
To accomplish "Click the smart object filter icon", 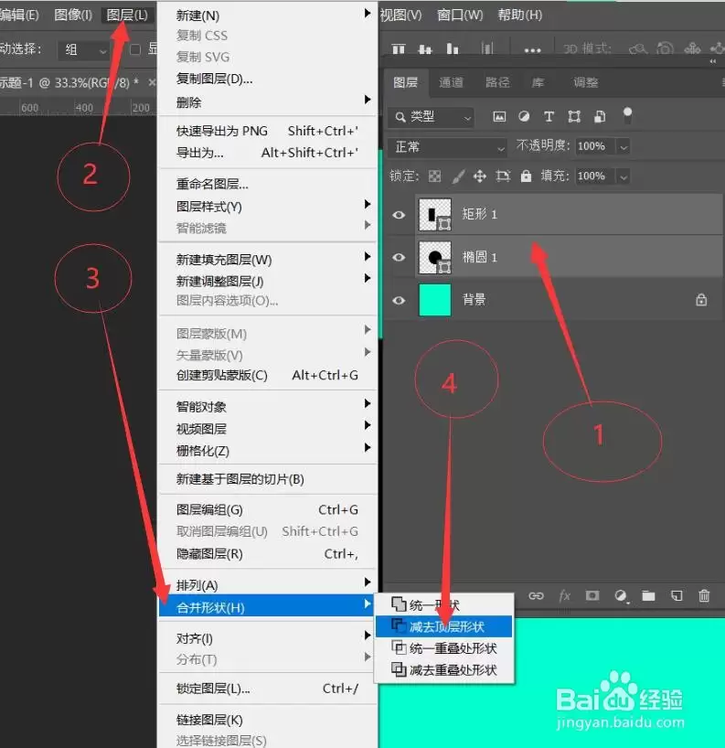I will click(x=600, y=116).
